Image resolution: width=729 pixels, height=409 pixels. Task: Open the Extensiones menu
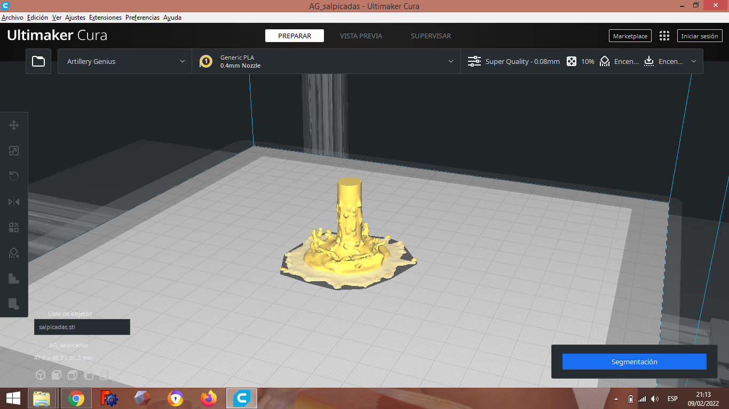click(105, 18)
